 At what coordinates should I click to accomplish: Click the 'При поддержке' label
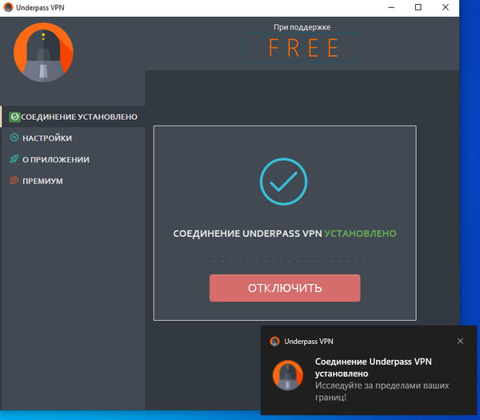[302, 27]
